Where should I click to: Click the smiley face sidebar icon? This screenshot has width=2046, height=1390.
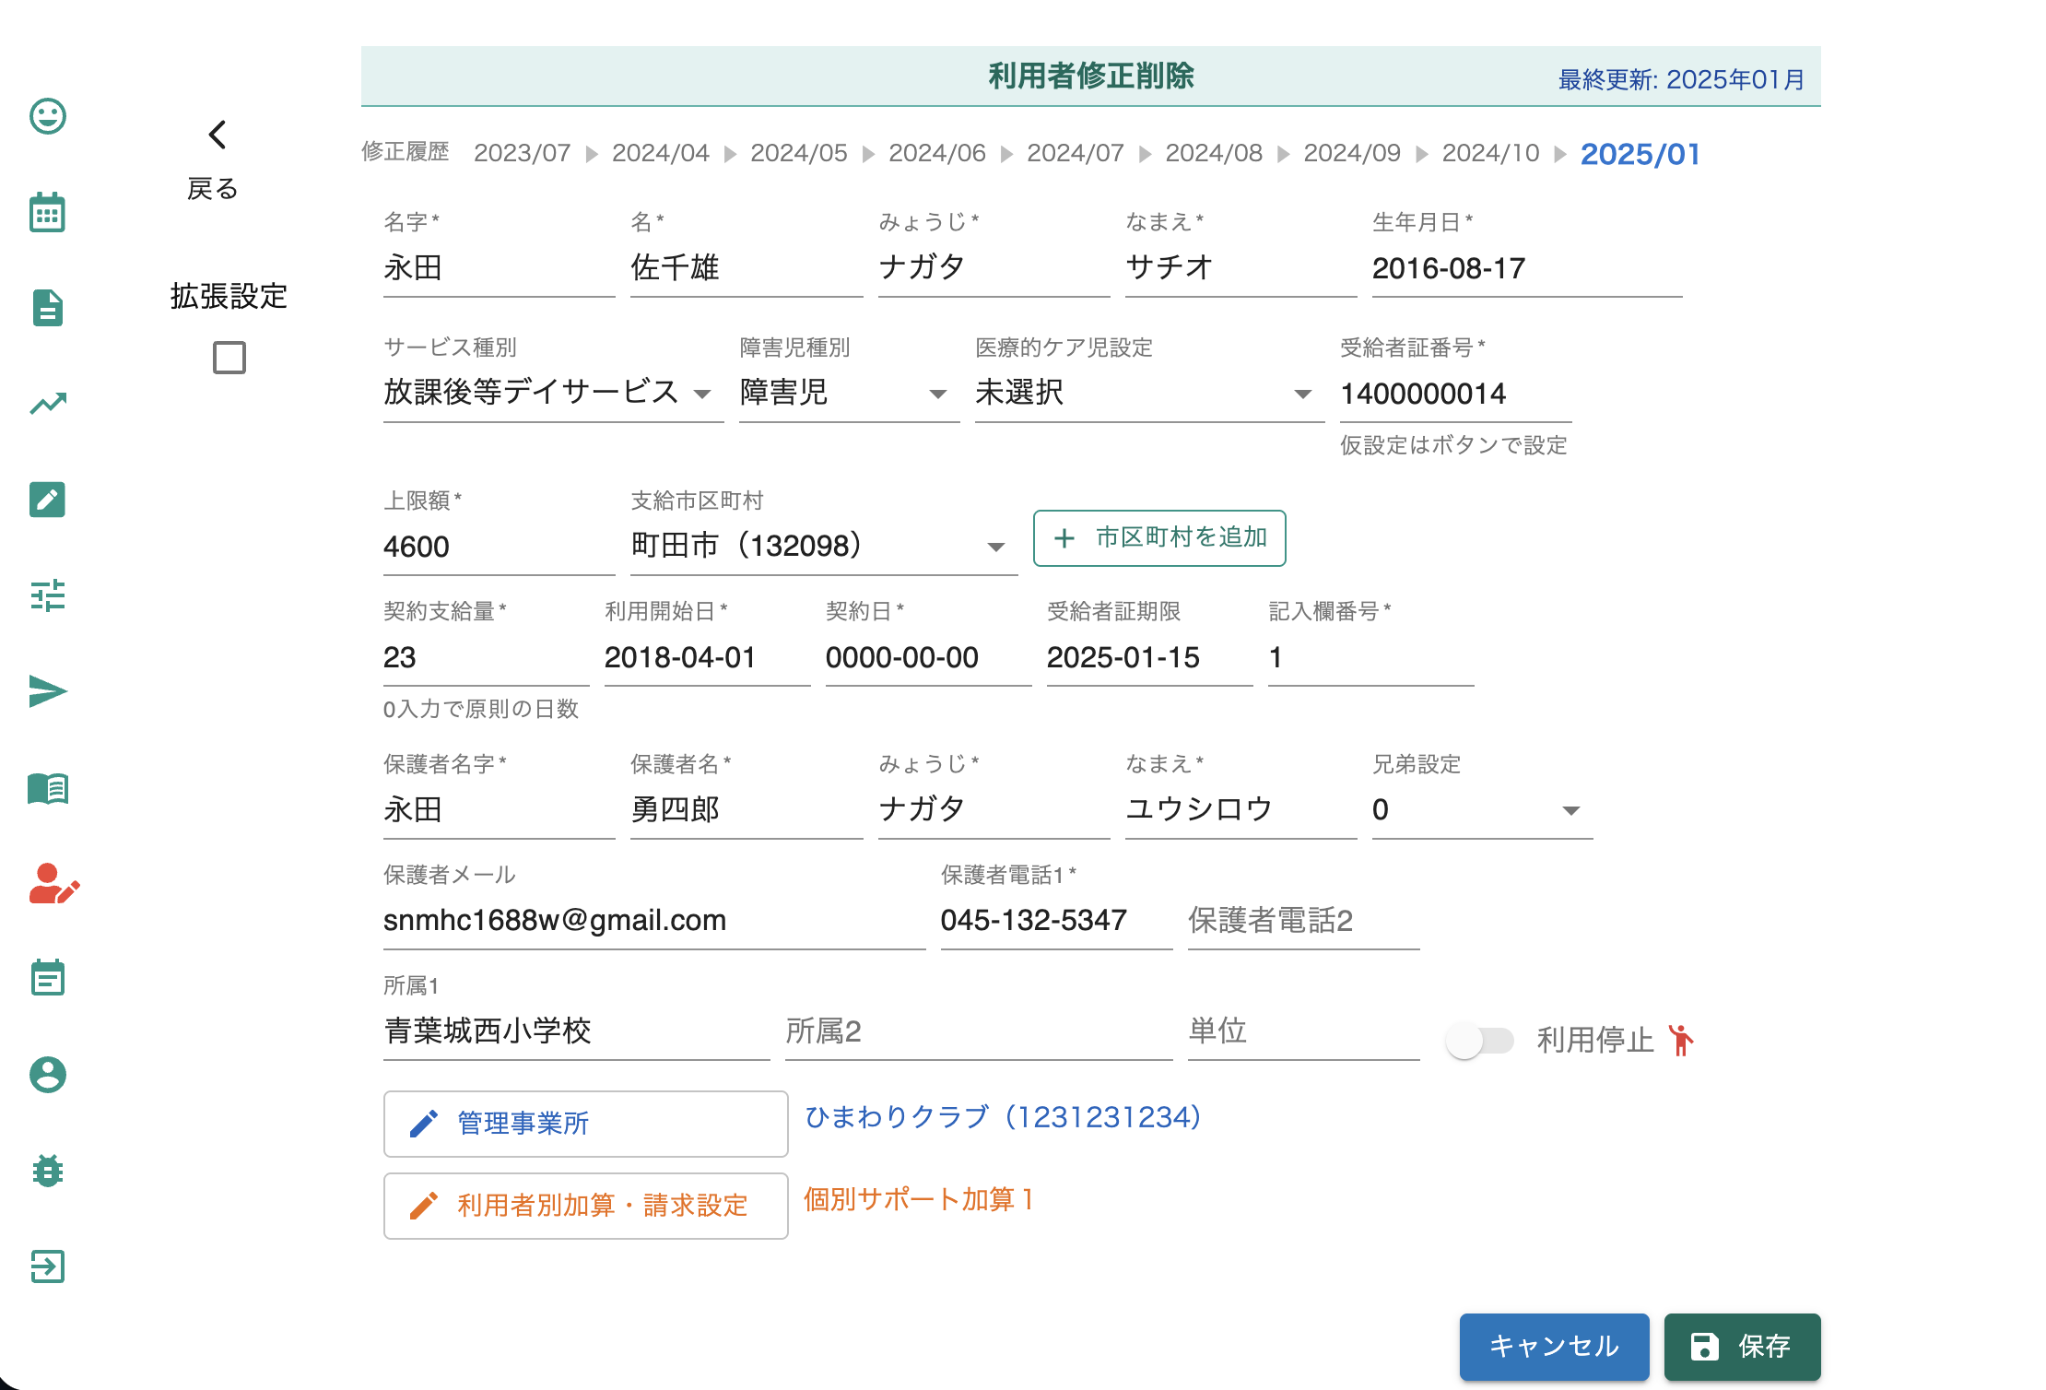(48, 116)
